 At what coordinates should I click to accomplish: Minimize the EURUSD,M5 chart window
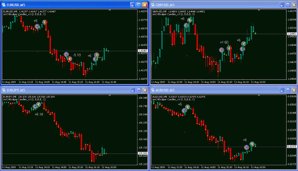(133, 5)
